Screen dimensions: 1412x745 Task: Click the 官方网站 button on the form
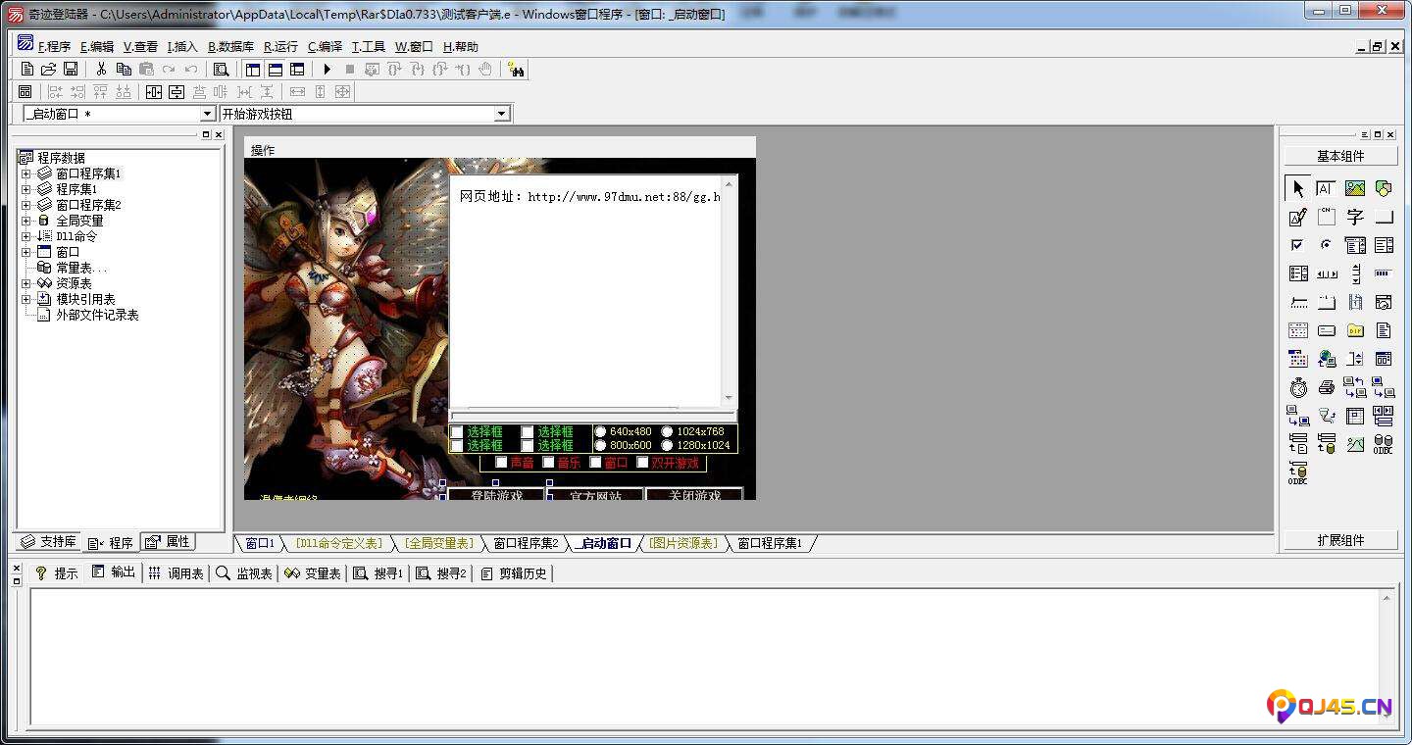595,494
